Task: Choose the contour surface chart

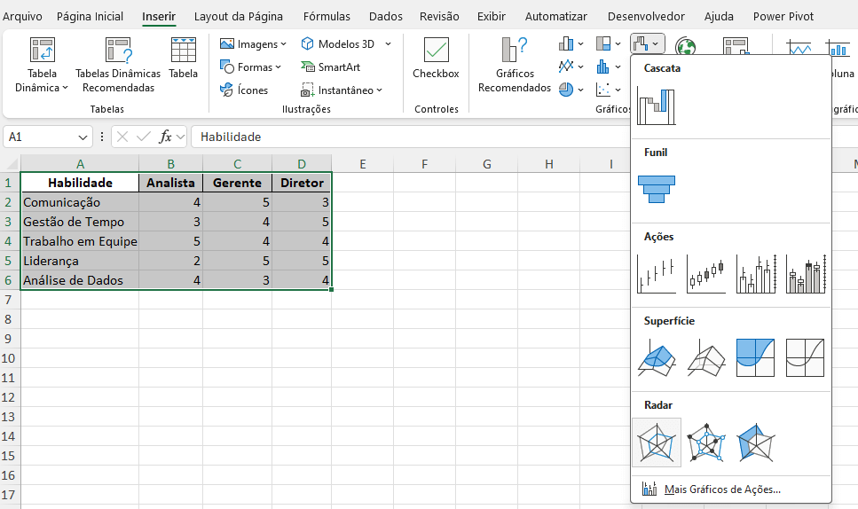Action: [x=756, y=358]
